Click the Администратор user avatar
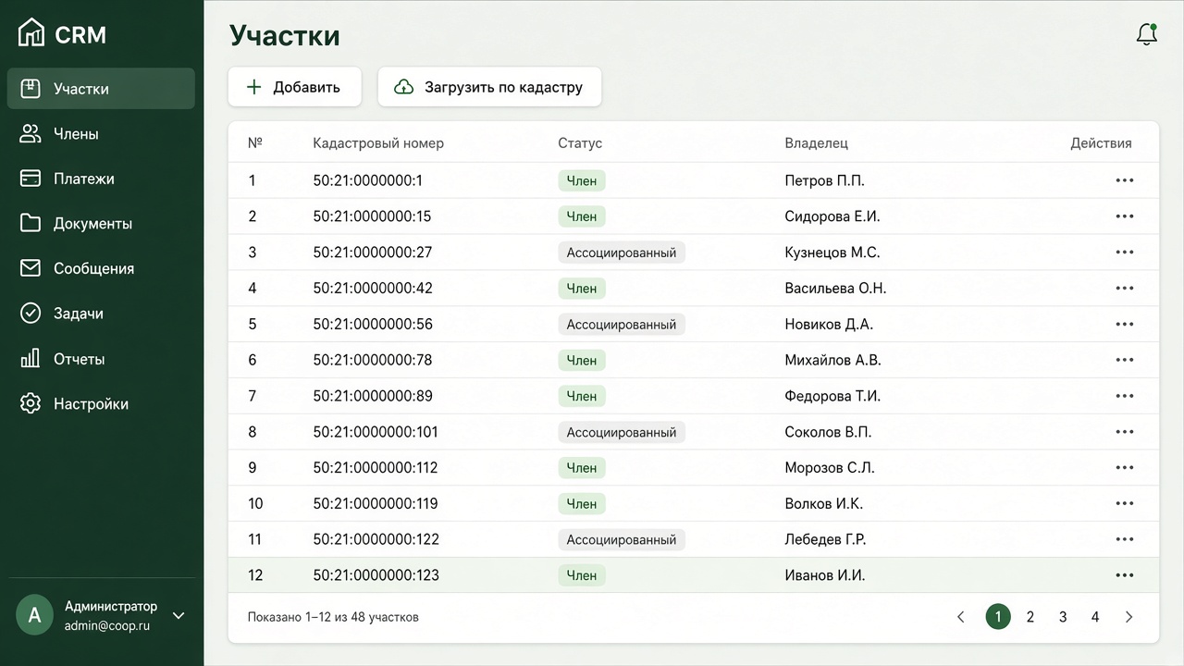This screenshot has height=666, width=1184. [x=35, y=615]
